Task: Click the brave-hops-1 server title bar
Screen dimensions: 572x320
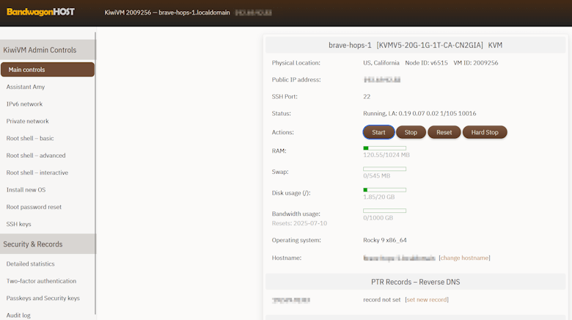Action: [x=416, y=45]
